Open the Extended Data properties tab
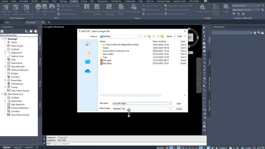The width and height of the screenshot is (265, 149). pos(210,84)
